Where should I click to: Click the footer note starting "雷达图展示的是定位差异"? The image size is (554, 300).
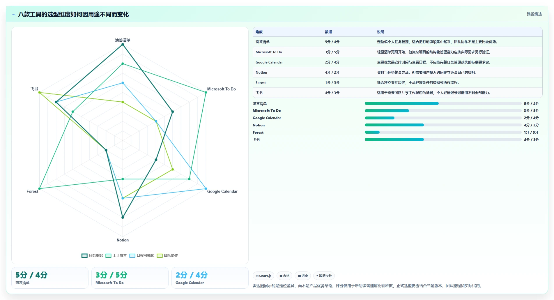pos(368,286)
